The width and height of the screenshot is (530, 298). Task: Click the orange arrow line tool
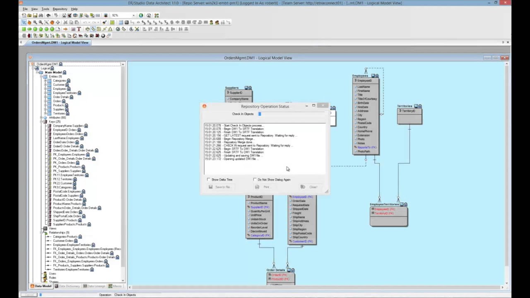(65, 29)
